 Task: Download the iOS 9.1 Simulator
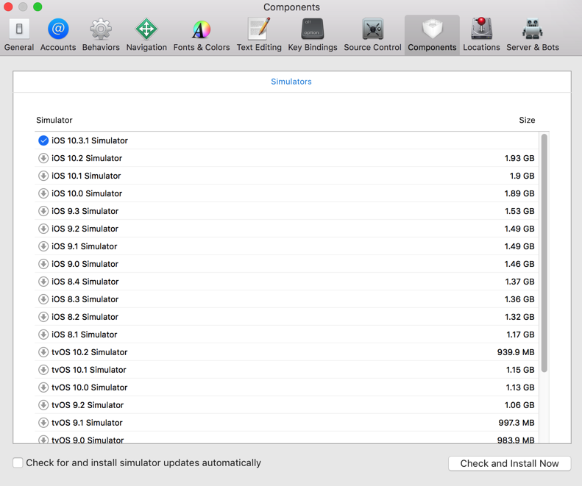43,246
